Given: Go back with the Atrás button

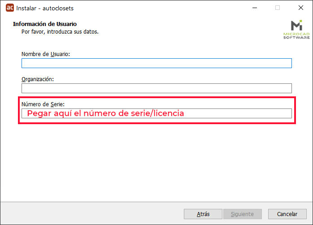Looking at the screenshot, I should tap(203, 214).
